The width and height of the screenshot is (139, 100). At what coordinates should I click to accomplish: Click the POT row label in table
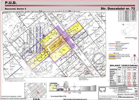tap(111, 77)
